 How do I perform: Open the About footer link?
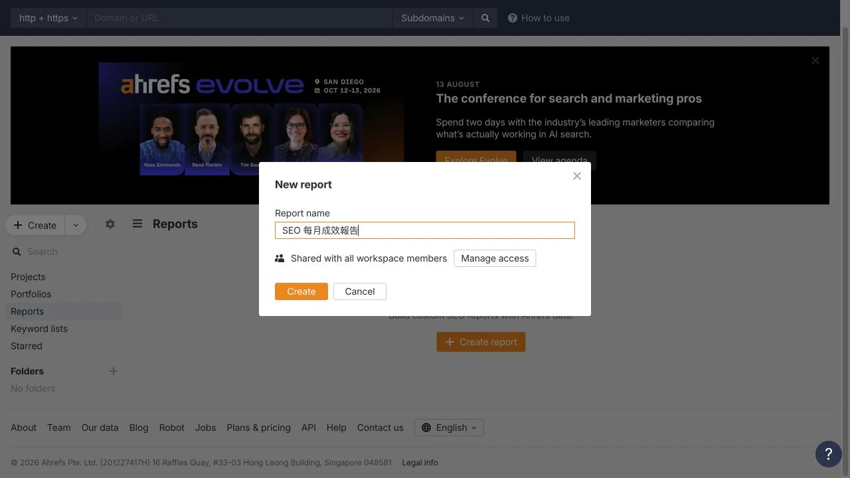point(23,428)
